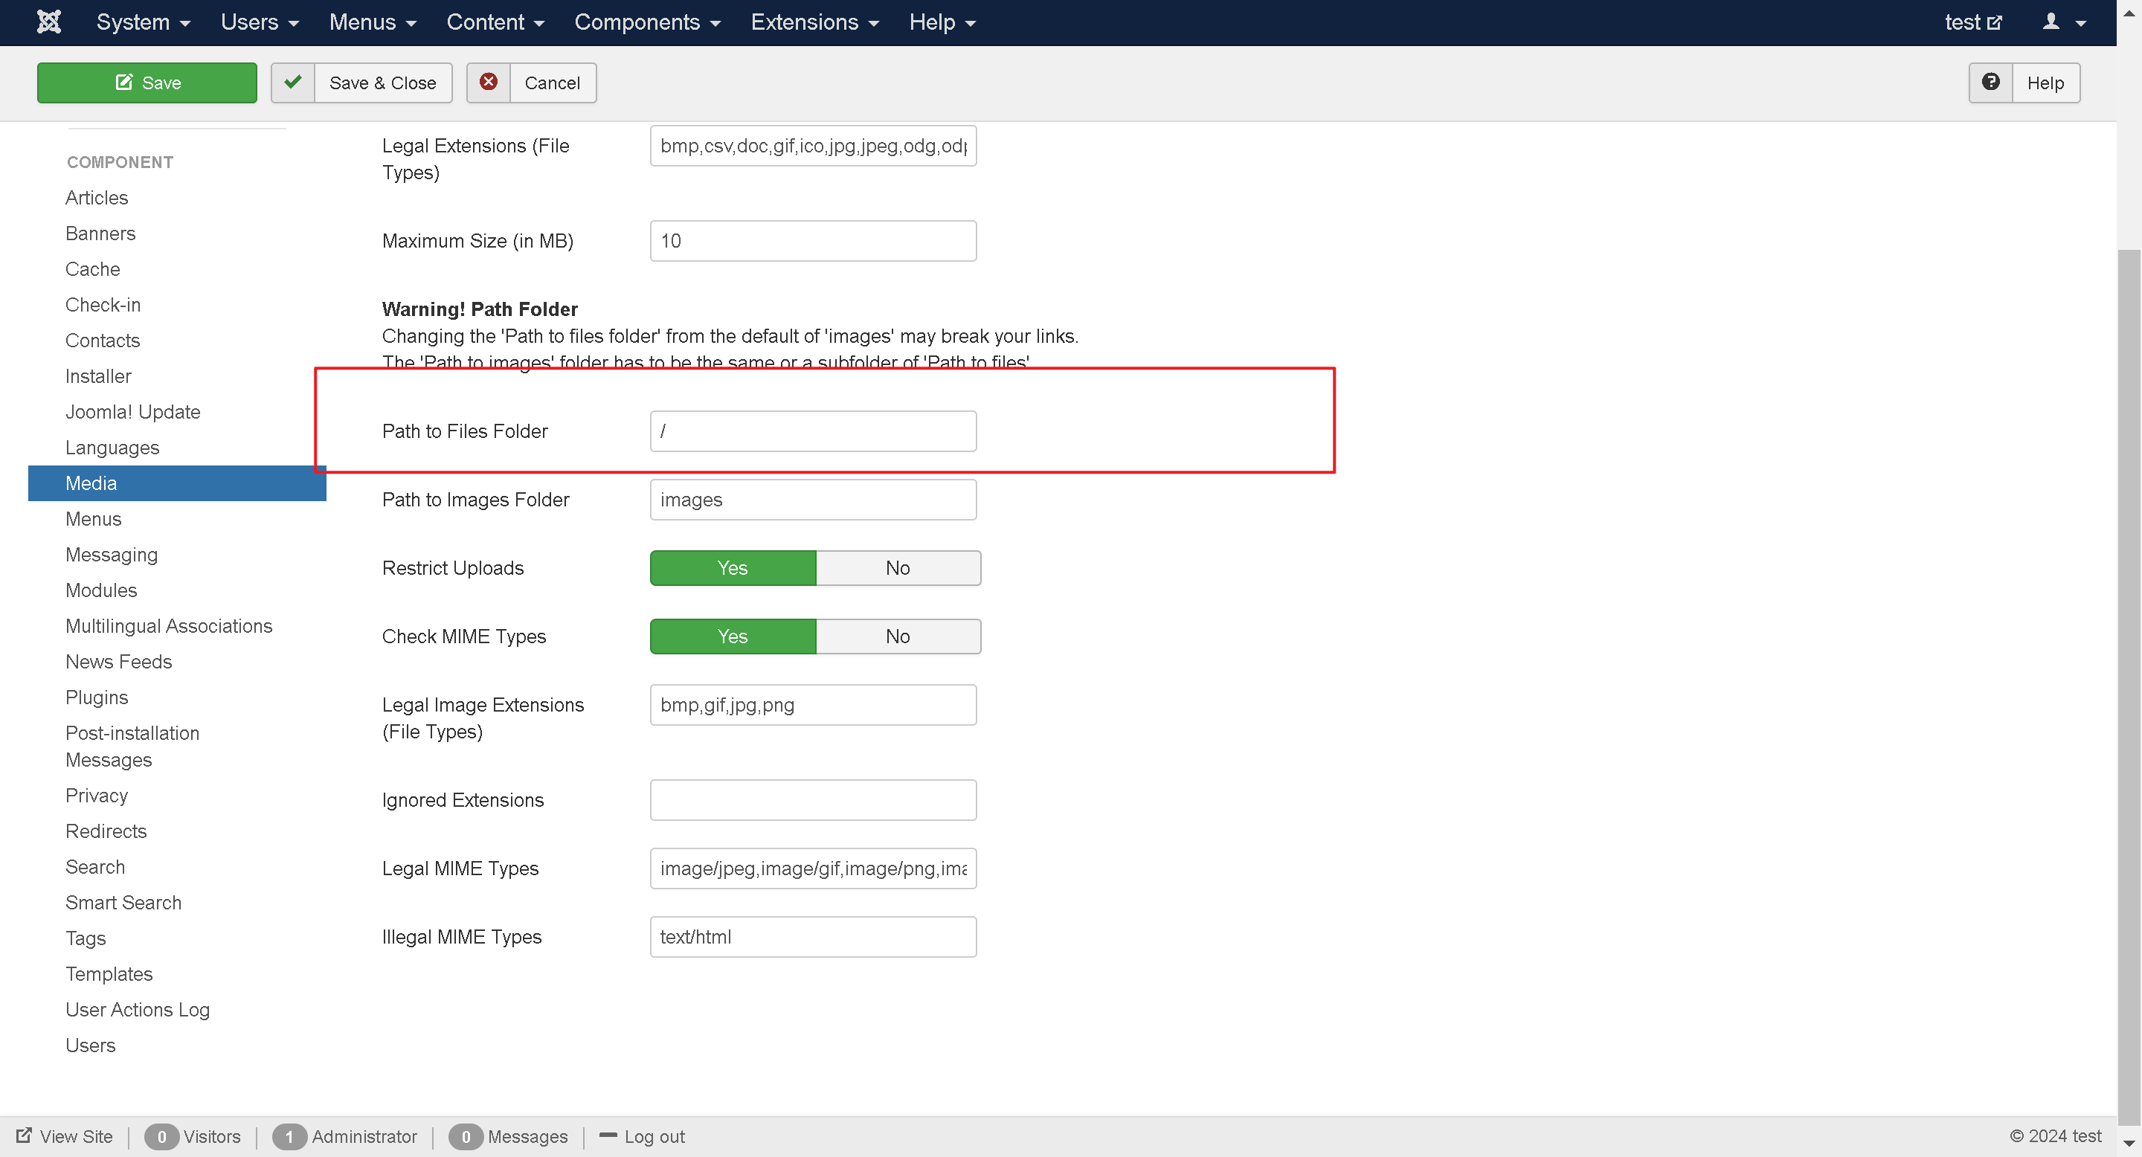
Task: Click the green Save button
Action: (x=147, y=83)
